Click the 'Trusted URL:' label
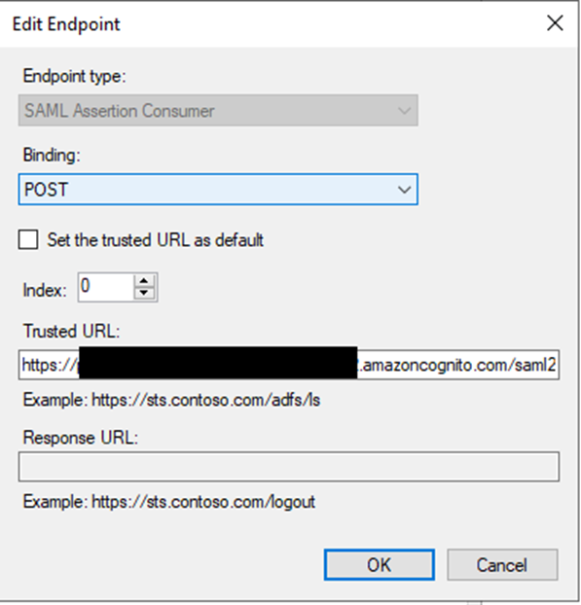The width and height of the screenshot is (581, 605). coord(72,331)
